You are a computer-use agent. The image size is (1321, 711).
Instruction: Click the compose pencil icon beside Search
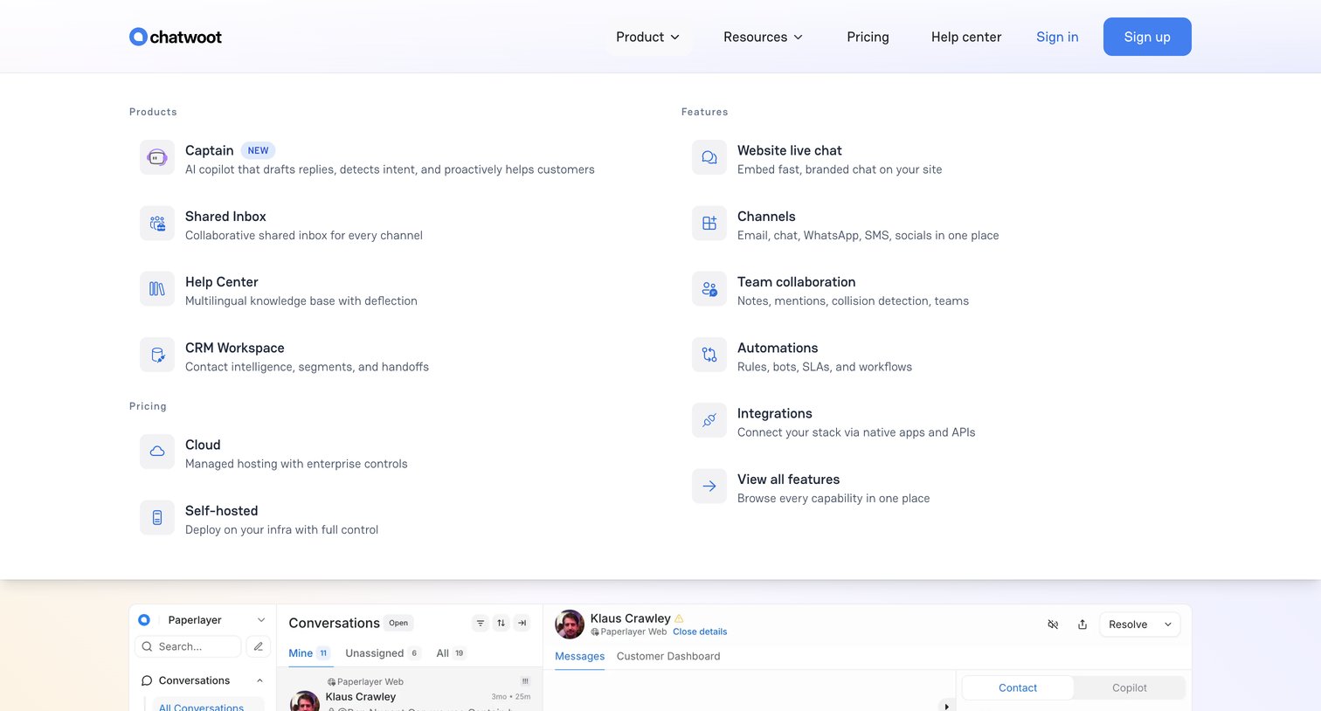(258, 646)
